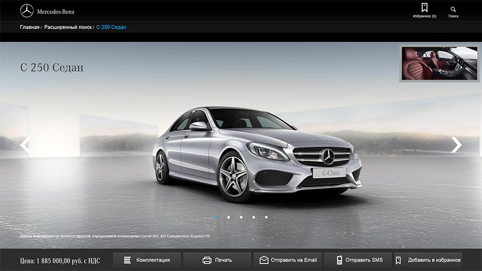Jump to the fifth carousel dot
Screen dimensions: 482x271
point(266,217)
